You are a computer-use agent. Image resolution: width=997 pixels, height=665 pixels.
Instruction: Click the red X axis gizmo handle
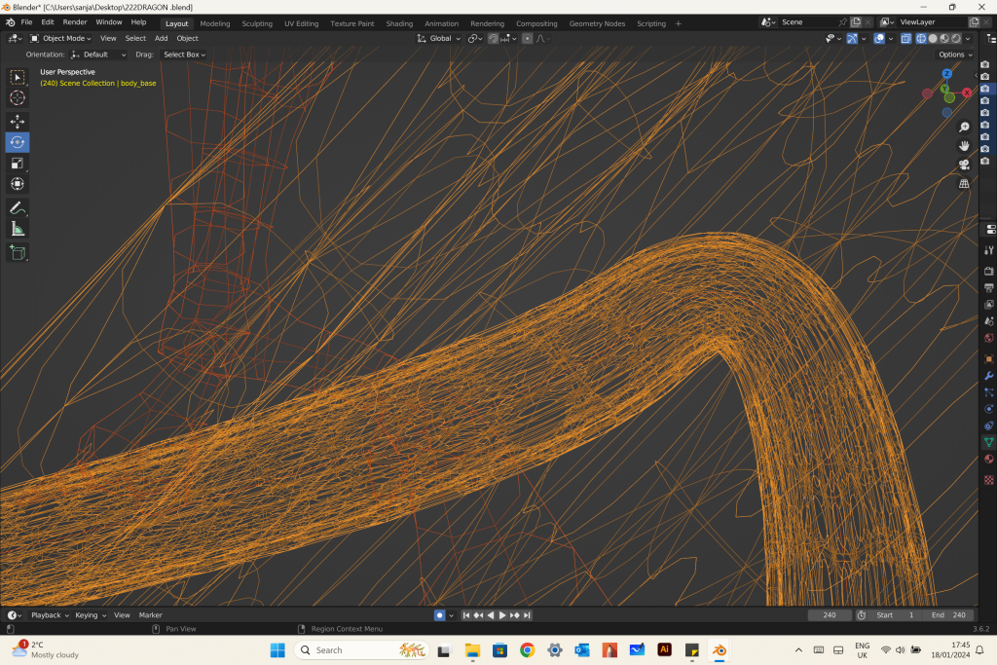pos(967,92)
